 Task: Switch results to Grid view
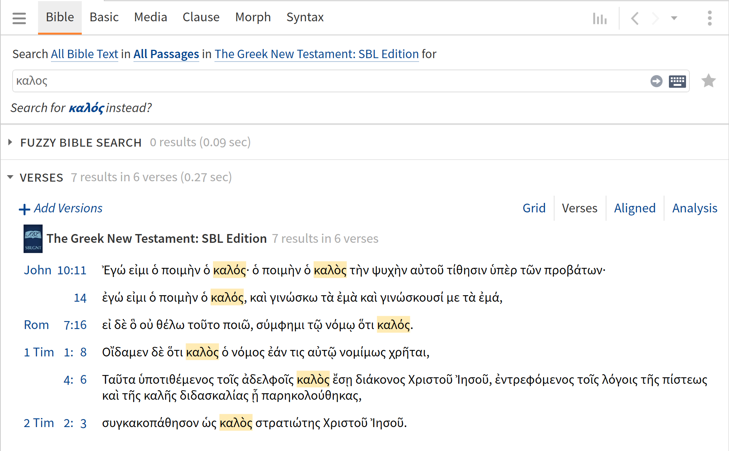click(534, 208)
